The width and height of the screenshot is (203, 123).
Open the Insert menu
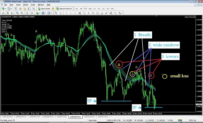coord(18,5)
